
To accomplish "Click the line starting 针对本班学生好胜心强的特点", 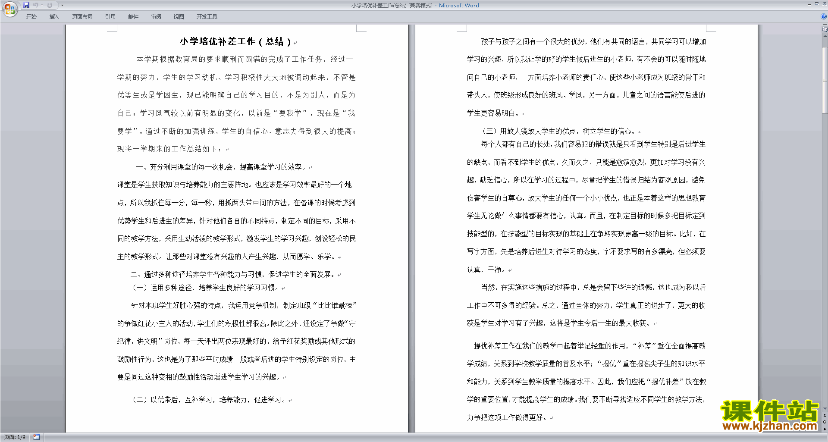I will point(244,305).
